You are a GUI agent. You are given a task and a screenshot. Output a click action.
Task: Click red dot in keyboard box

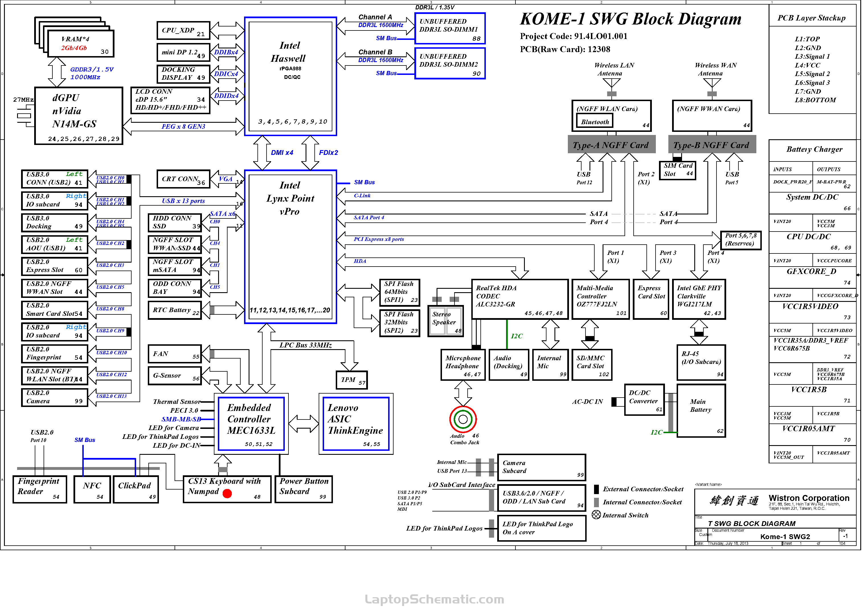pos(227,494)
